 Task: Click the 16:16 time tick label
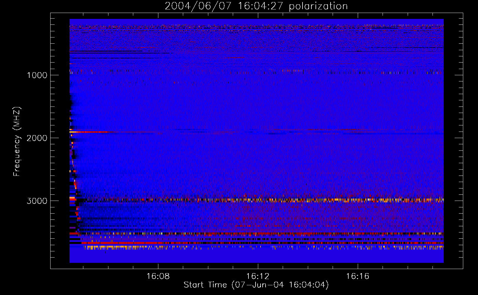pos(358,276)
